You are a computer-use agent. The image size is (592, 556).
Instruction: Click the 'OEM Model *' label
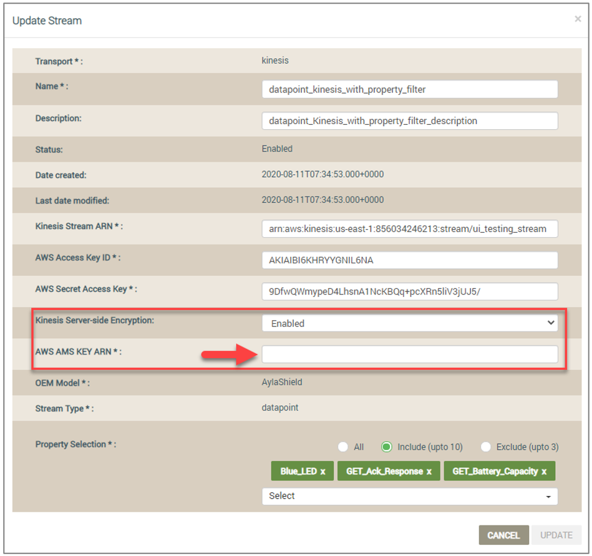pyautogui.click(x=62, y=383)
